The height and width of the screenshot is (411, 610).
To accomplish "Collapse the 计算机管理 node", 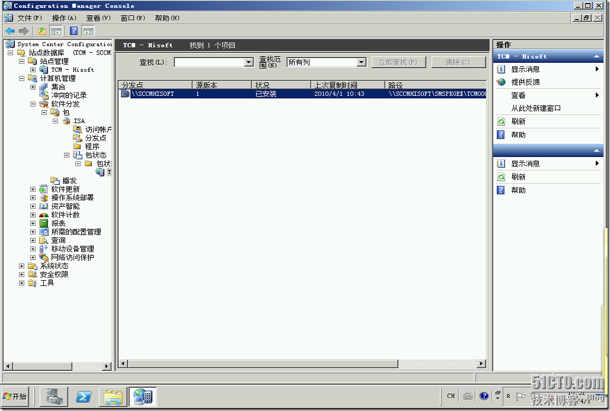I will point(21,79).
